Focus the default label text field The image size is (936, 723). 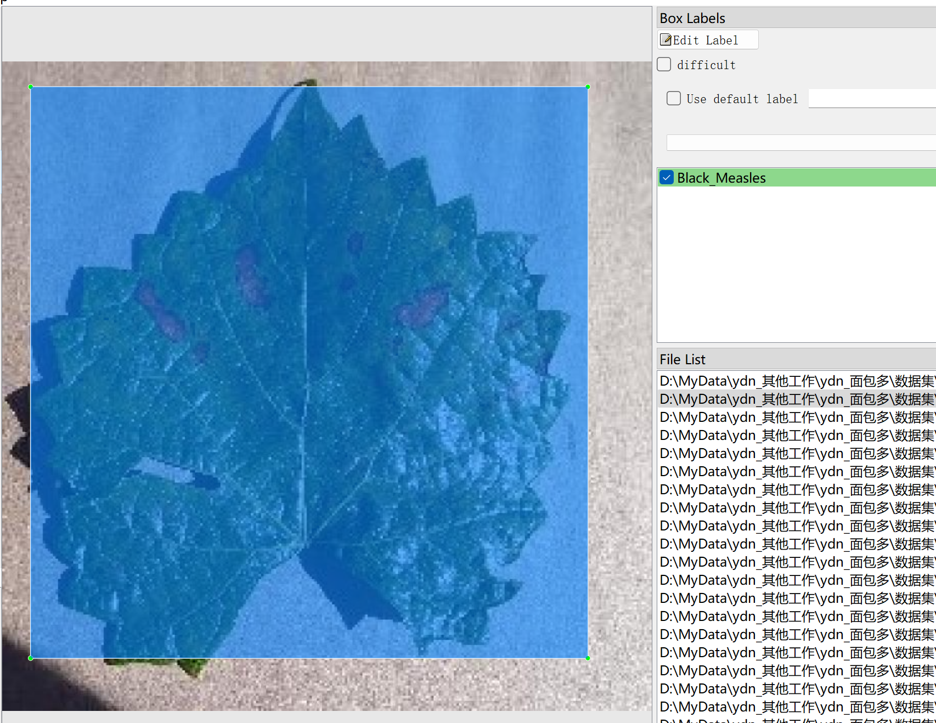click(x=872, y=98)
